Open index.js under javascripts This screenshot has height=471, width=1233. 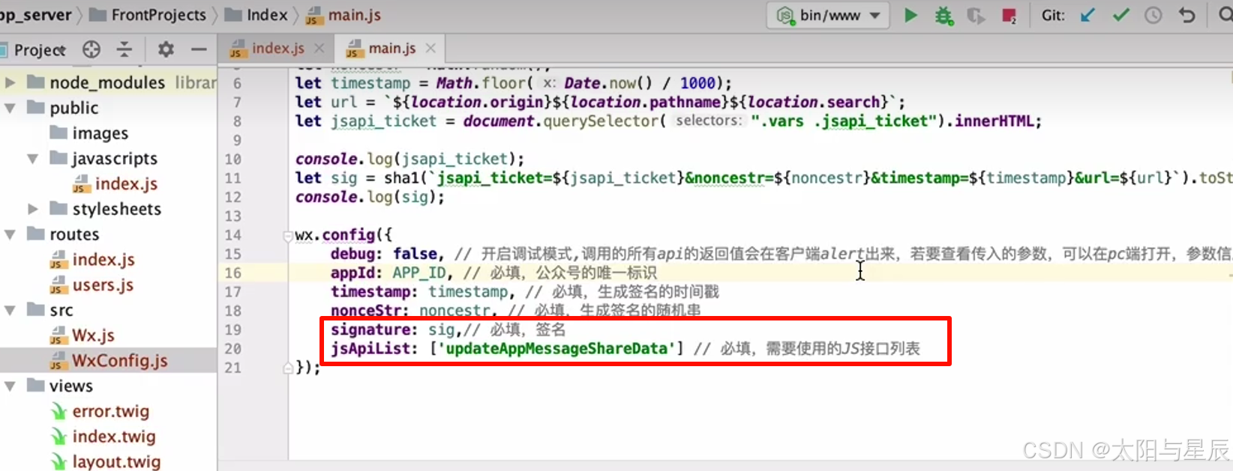point(115,184)
